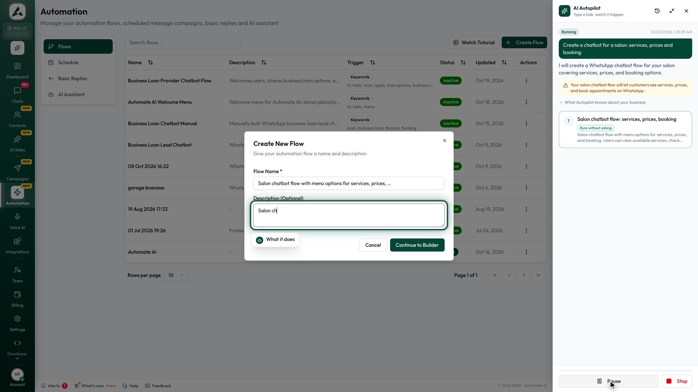The height and width of the screenshot is (392, 698).
Task: Switch to AI Assistant tab
Action: coord(78,94)
